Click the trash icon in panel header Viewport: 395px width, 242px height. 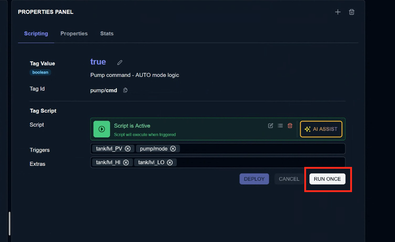pyautogui.click(x=352, y=12)
